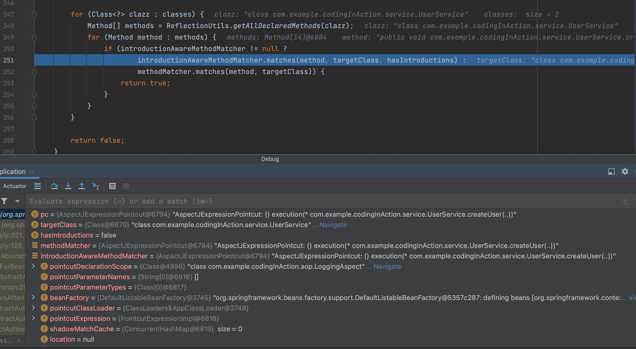Click the Step Into debugger icon
The width and height of the screenshot is (636, 349).
[x=68, y=186]
